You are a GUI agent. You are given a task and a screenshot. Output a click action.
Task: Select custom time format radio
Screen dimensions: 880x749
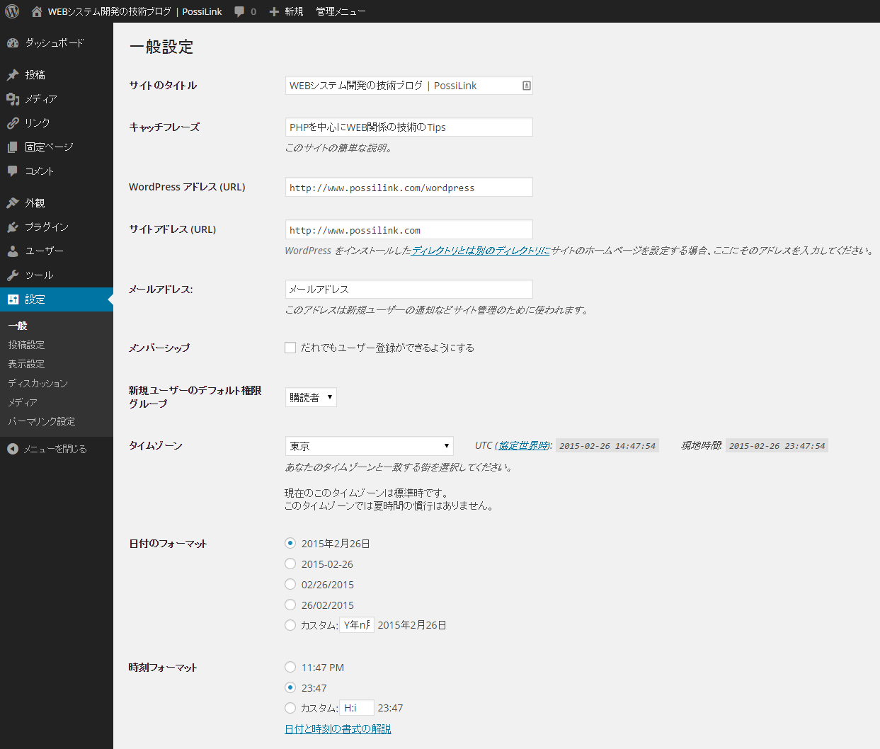click(x=290, y=708)
